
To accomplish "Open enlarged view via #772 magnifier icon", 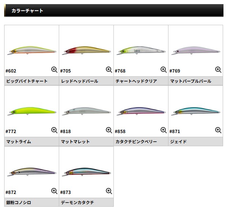I will (x=54, y=130).
